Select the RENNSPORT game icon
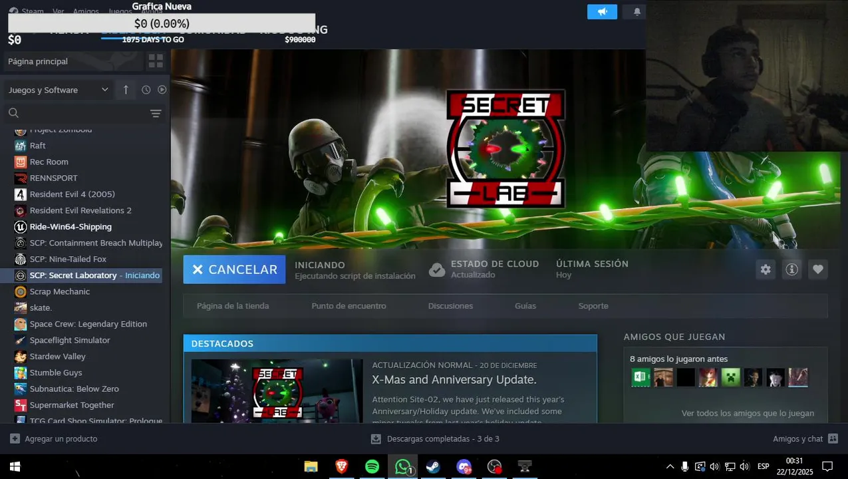The image size is (848, 479). [x=20, y=178]
